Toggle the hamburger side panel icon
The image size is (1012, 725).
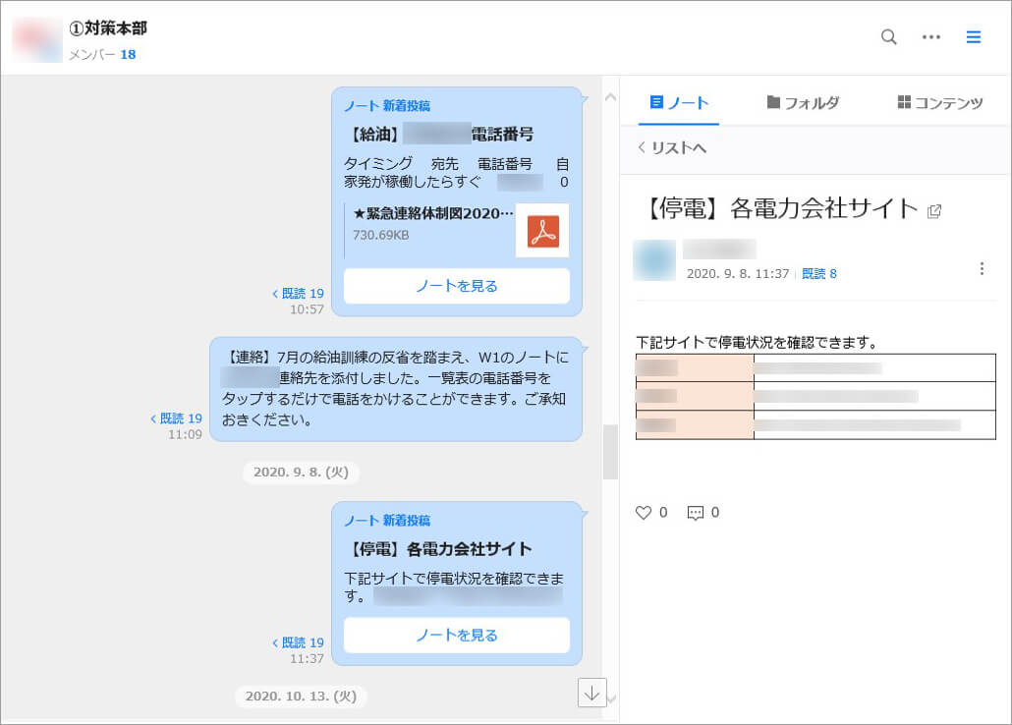pyautogui.click(x=974, y=37)
